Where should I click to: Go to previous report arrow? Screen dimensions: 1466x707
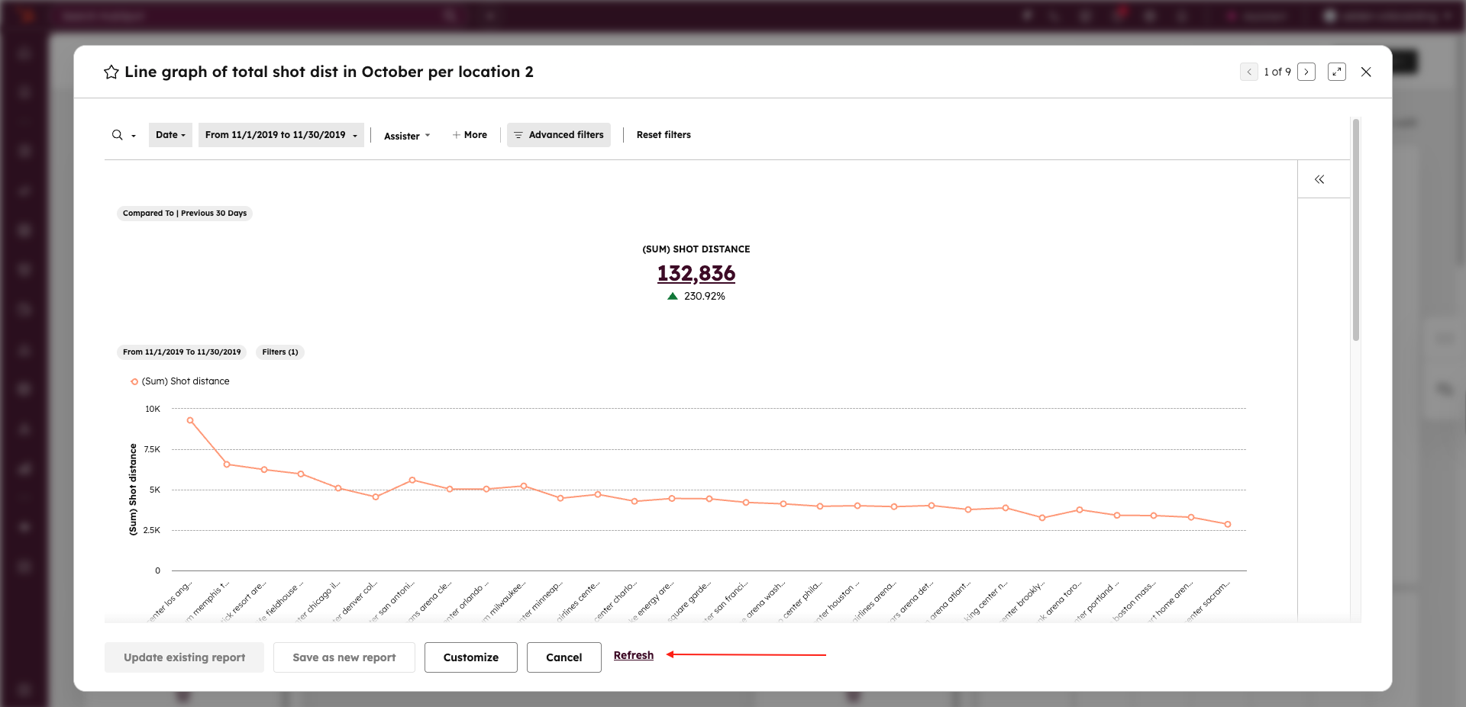click(1249, 72)
